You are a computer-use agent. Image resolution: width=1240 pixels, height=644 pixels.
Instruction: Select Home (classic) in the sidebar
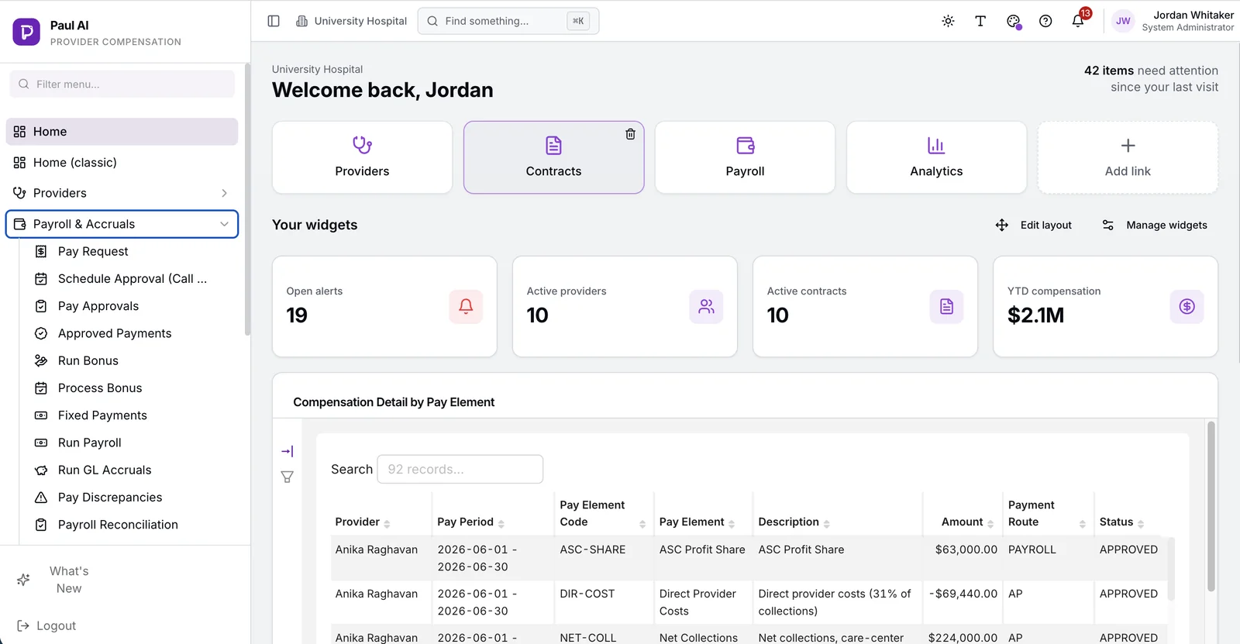click(122, 163)
